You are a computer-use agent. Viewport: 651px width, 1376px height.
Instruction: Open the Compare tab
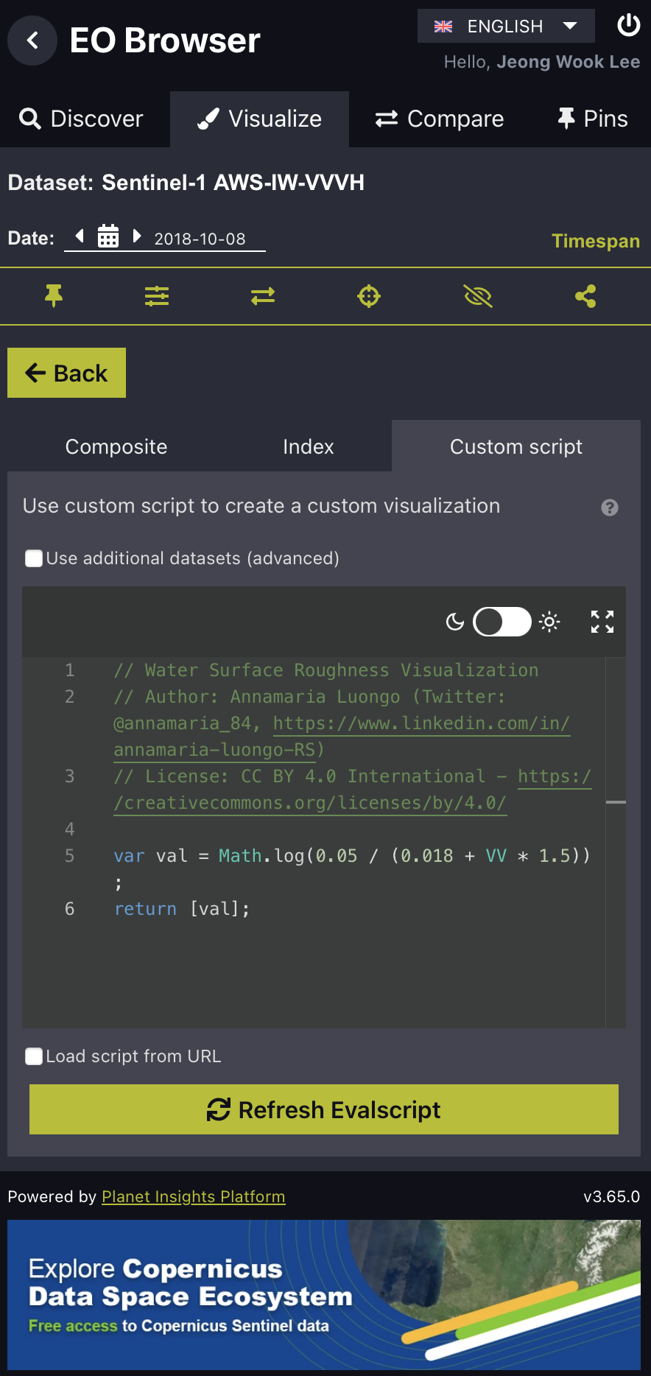440,119
